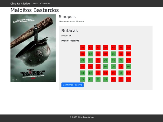Click the 'Malditos Bastardos' page title
The height and width of the screenshot is (122, 163).
tap(35, 10)
